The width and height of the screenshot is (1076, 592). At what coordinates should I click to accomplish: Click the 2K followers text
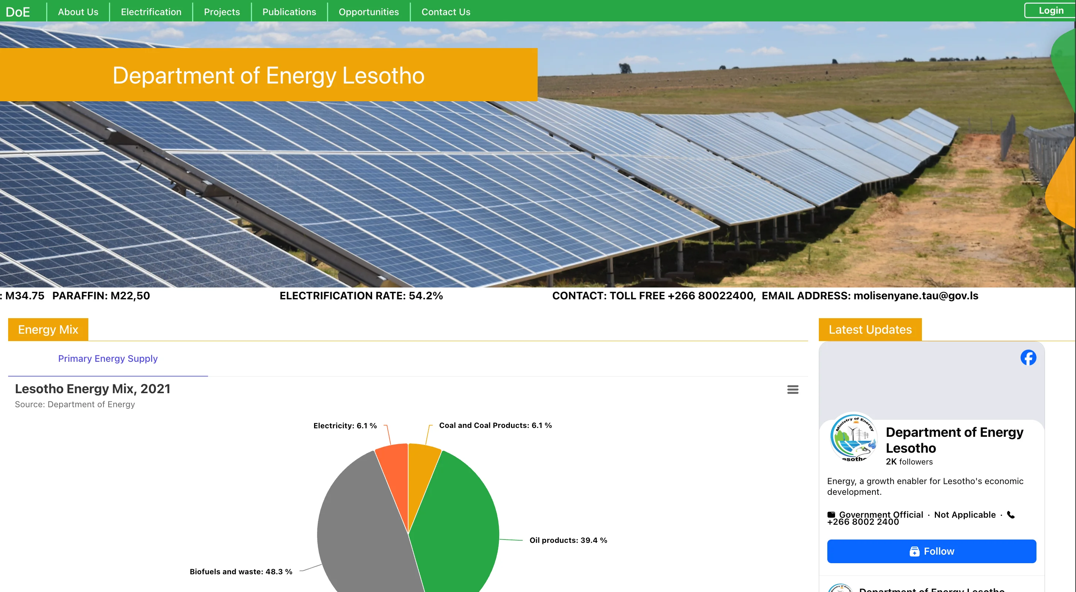pyautogui.click(x=909, y=461)
